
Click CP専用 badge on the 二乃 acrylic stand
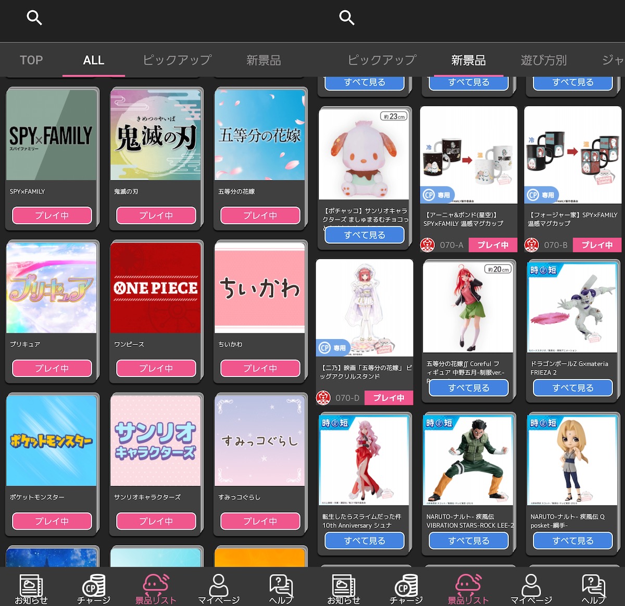point(333,348)
